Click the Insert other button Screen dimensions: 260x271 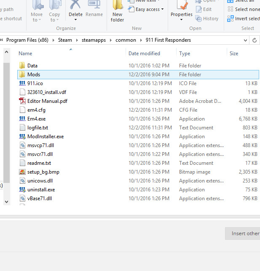(x=243, y=233)
